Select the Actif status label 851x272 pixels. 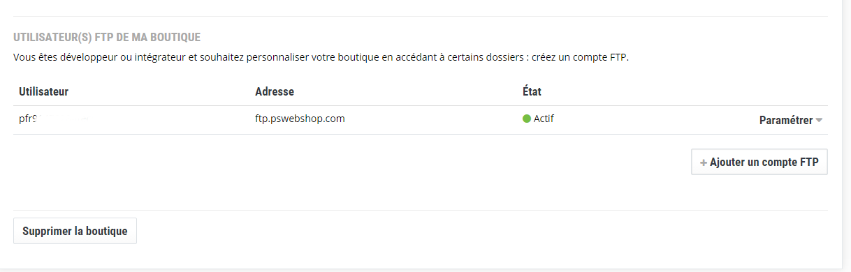pyautogui.click(x=544, y=119)
